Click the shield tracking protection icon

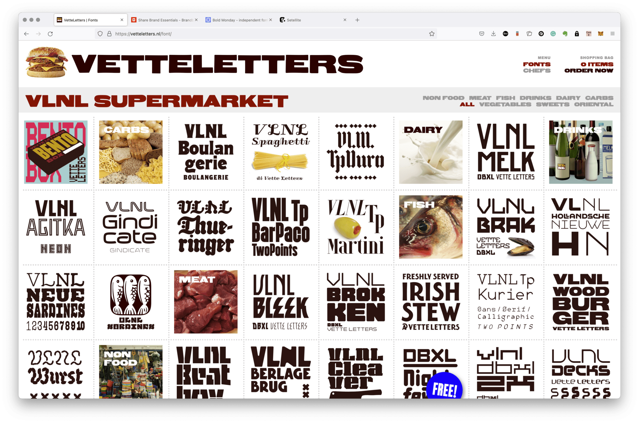[x=100, y=34]
